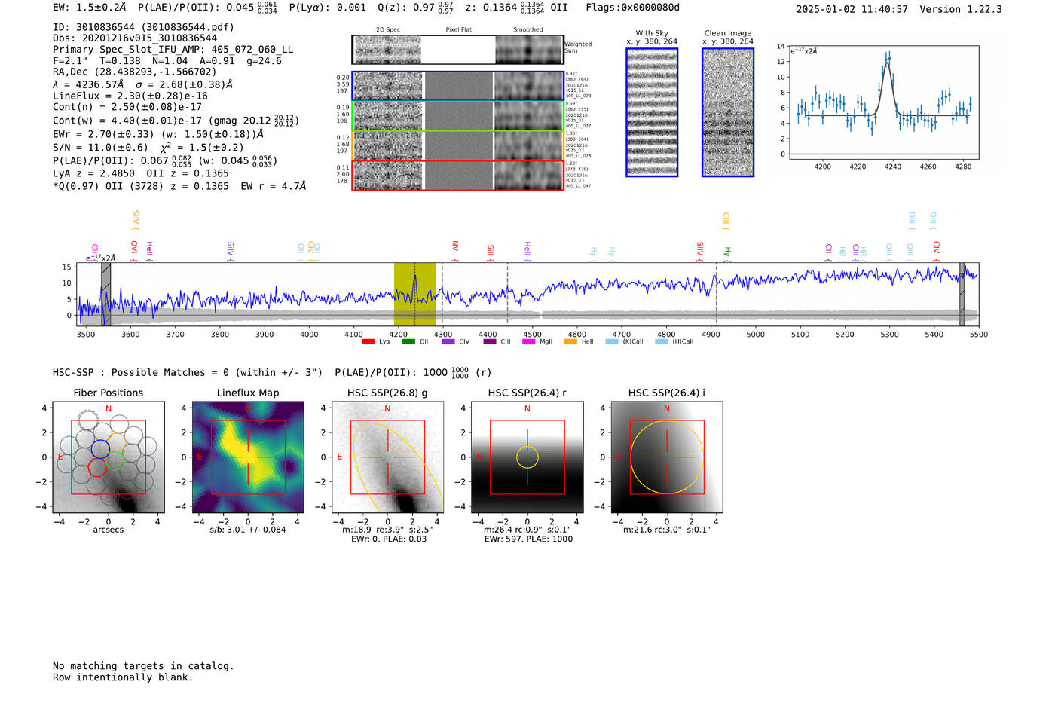Click the blue fiber circle in Fiber Positions
Viewport: 1055px width, 718px height.
pos(100,449)
